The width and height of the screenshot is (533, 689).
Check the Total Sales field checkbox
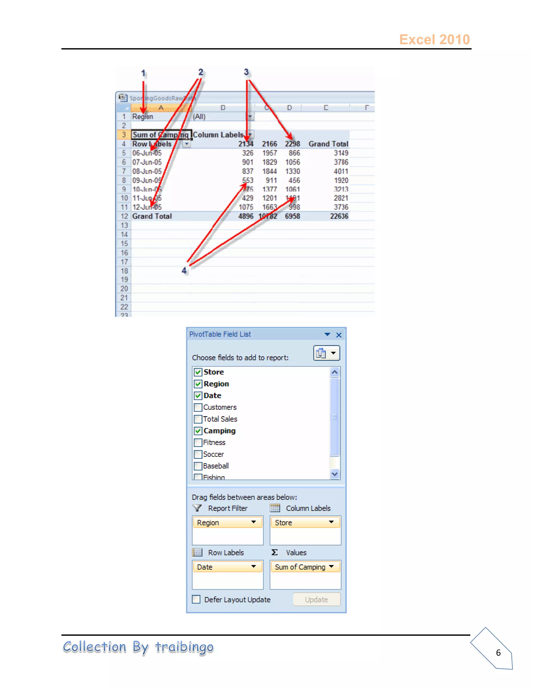198,419
